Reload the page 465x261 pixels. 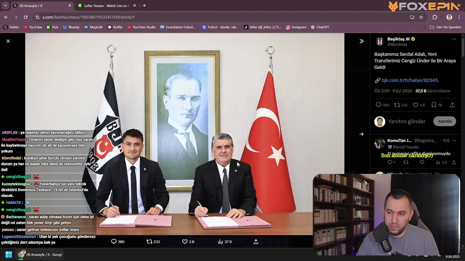[x=25, y=17]
